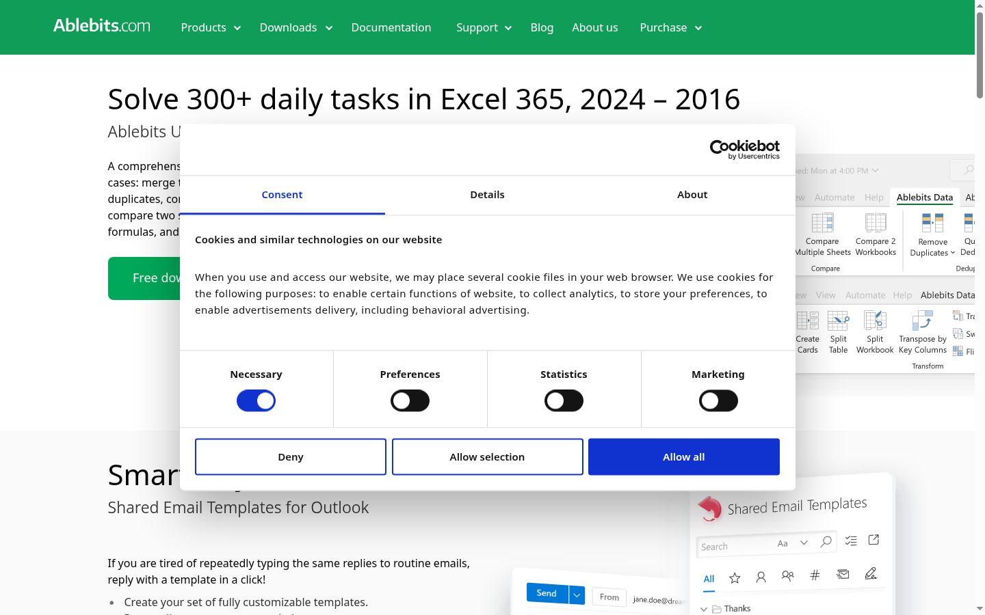Open the Documentation page

pyautogui.click(x=391, y=27)
